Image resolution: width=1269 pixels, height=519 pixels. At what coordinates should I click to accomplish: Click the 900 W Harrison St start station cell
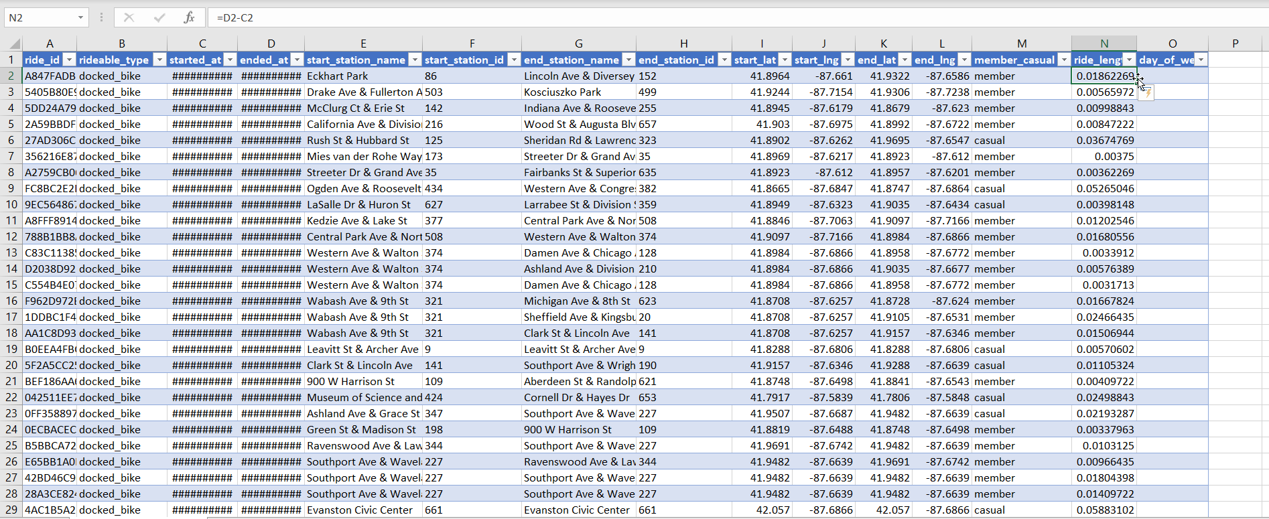(363, 381)
